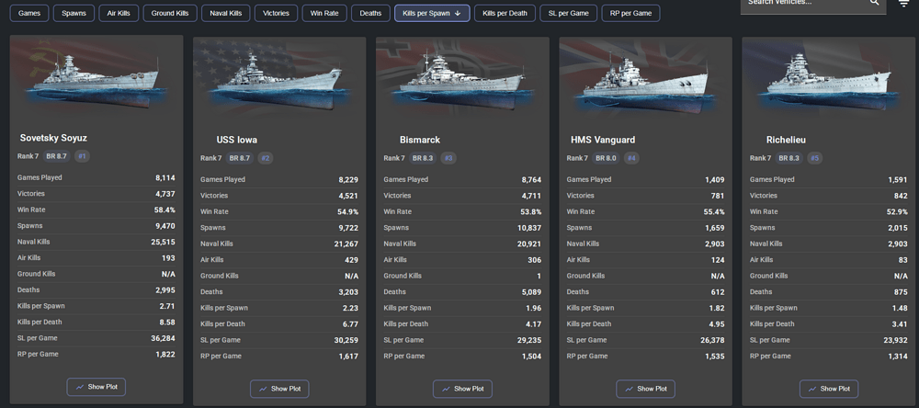Open the USS Iowa ship image

pyautogui.click(x=279, y=79)
